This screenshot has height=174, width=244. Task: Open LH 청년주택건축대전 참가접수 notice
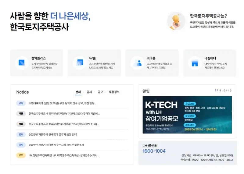[x=64, y=155]
